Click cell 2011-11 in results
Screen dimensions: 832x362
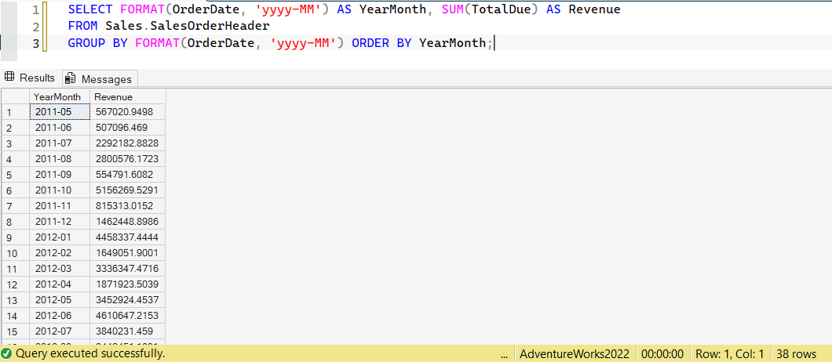click(60, 205)
